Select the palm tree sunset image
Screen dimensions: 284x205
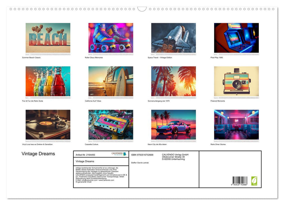[x=173, y=81]
